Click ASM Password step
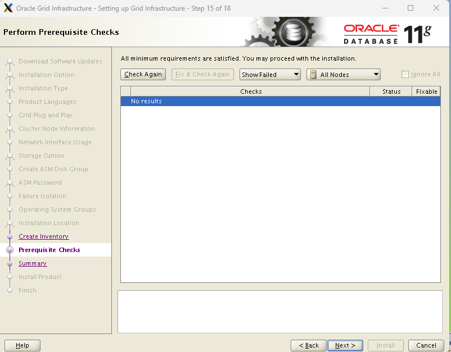Screen dimensions: 451x352 [40, 182]
